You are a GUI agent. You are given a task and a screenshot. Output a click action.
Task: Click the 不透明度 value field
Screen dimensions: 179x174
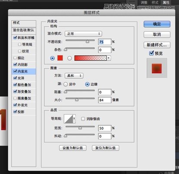coord(105,42)
